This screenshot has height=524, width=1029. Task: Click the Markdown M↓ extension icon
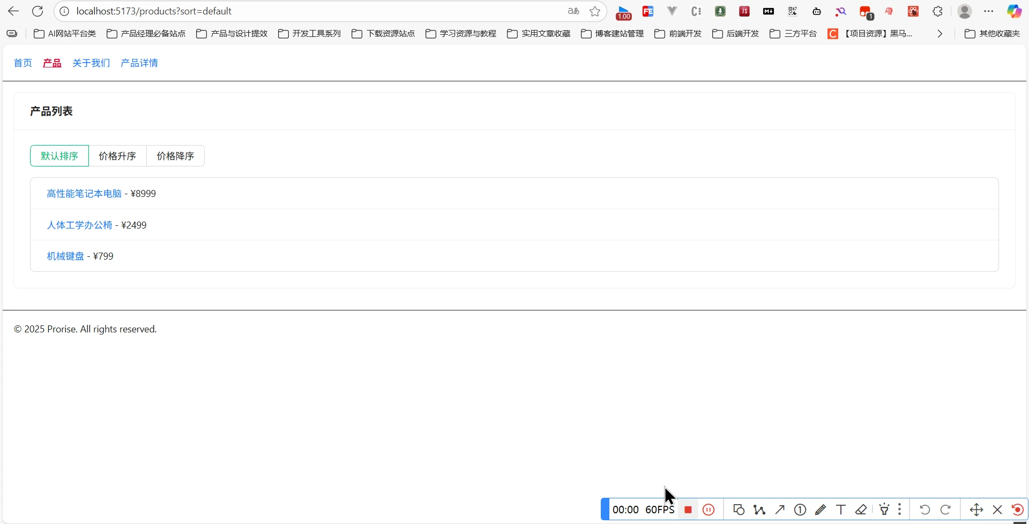coord(769,11)
